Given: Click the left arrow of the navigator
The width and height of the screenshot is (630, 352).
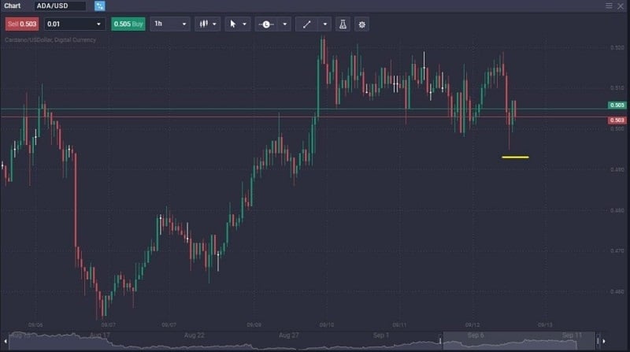Looking at the screenshot, I should (6, 341).
